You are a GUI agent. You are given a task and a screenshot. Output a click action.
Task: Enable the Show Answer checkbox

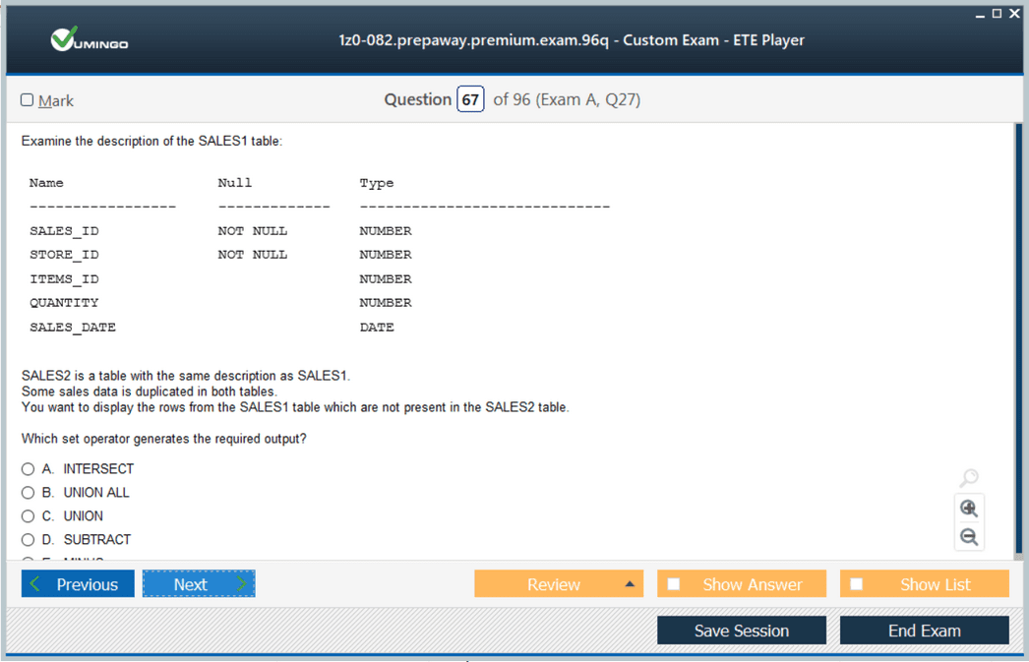pyautogui.click(x=673, y=584)
